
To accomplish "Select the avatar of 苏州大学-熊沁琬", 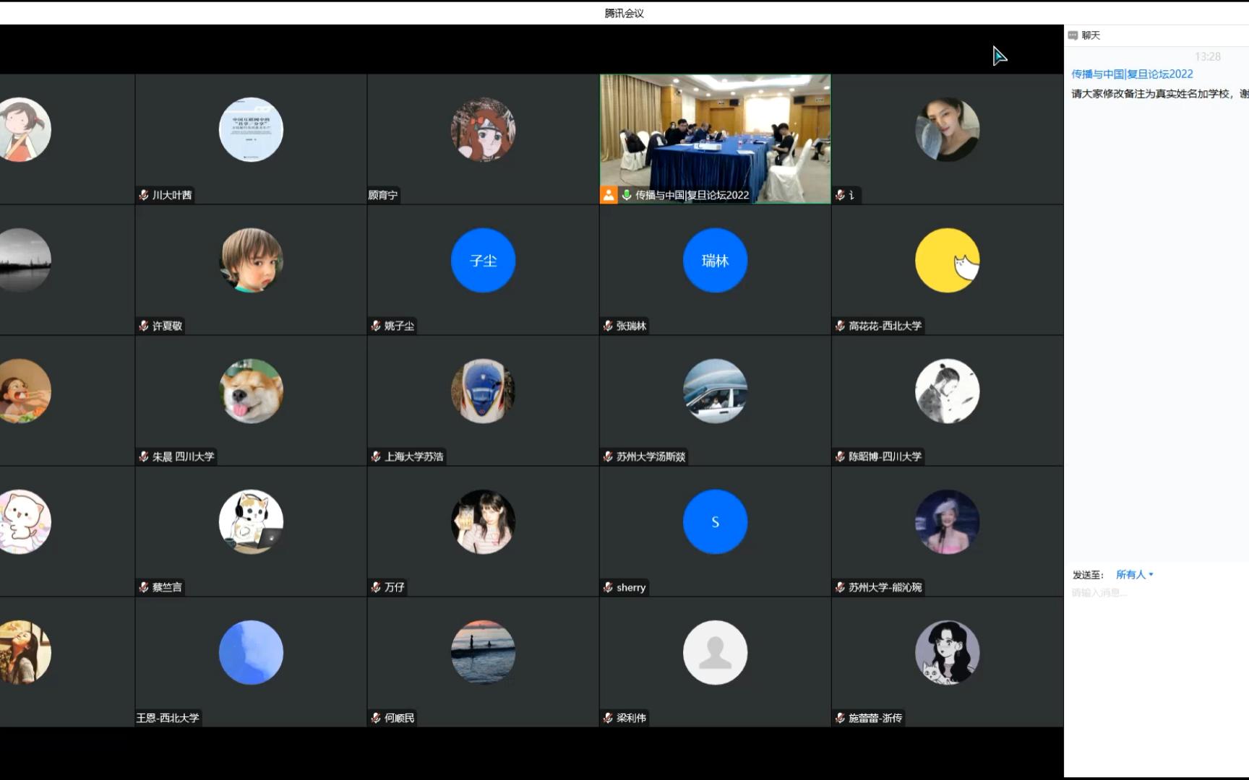I will (947, 521).
